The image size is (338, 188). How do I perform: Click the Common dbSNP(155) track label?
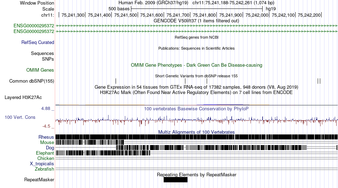click(x=32, y=81)
